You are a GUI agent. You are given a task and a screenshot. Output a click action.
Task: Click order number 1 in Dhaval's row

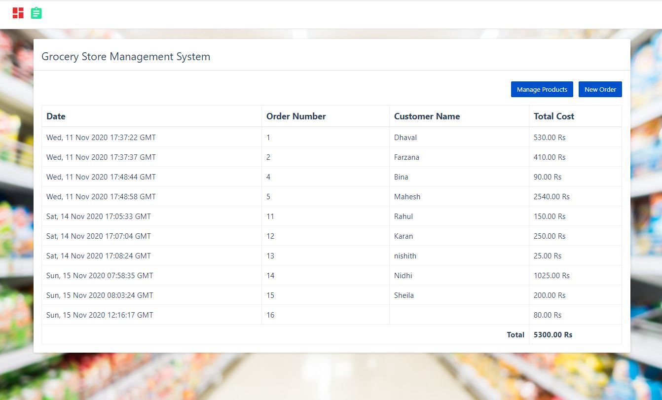[x=268, y=138]
